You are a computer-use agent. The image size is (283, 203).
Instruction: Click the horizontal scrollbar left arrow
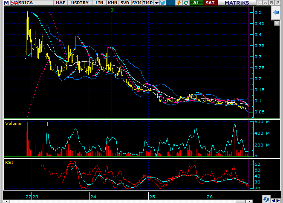[x=6, y=201]
